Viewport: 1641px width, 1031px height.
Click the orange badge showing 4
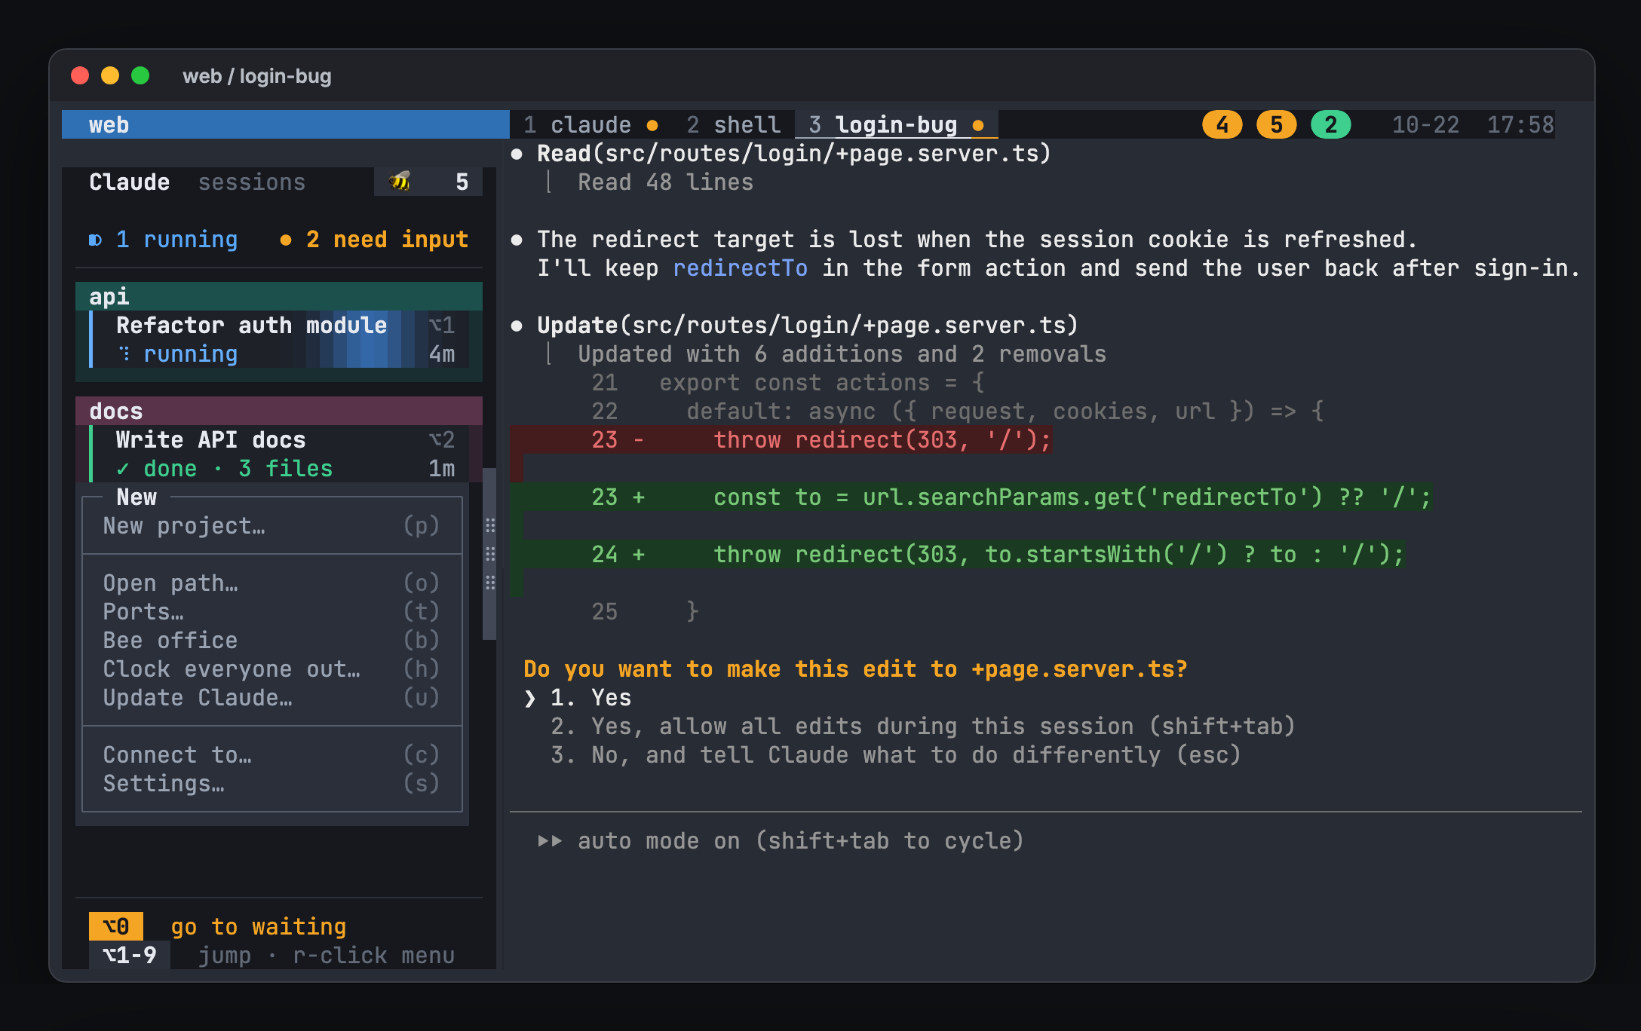pyautogui.click(x=1222, y=124)
